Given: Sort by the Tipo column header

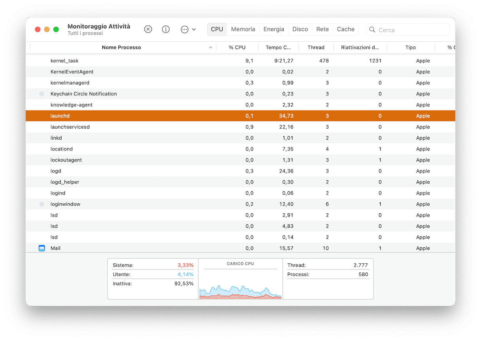Looking at the screenshot, I should point(411,47).
